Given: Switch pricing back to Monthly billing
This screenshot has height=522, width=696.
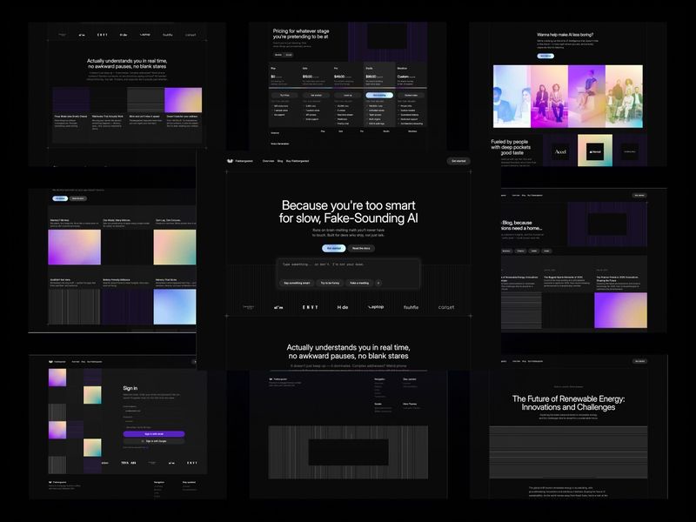Looking at the screenshot, I should (278, 55).
